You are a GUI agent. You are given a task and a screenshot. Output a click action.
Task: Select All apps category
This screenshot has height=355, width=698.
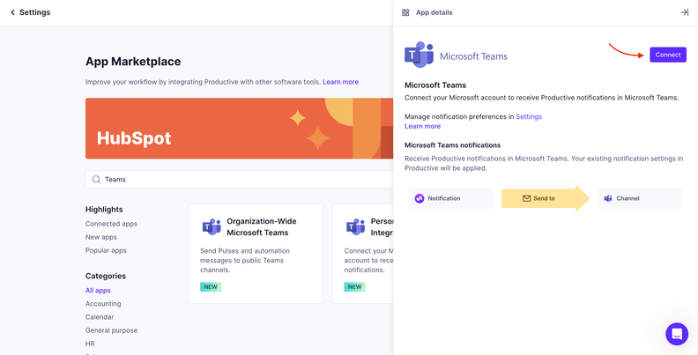98,291
